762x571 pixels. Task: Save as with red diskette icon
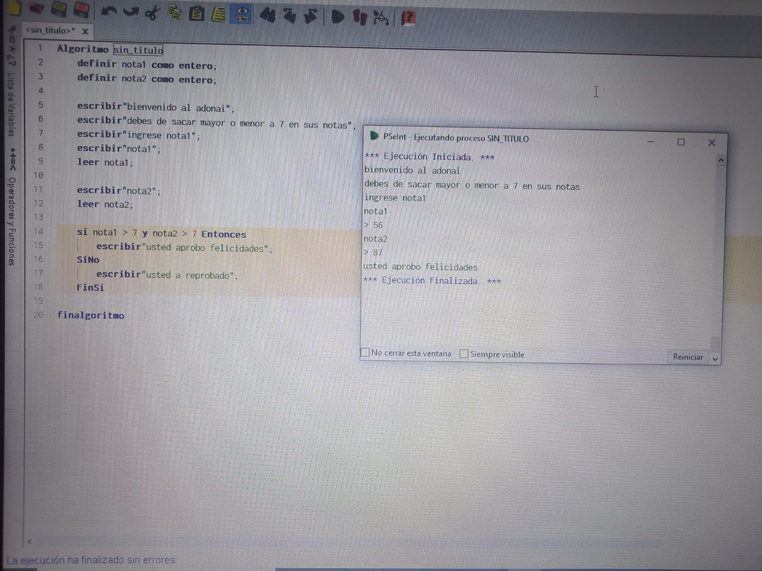tap(82, 10)
